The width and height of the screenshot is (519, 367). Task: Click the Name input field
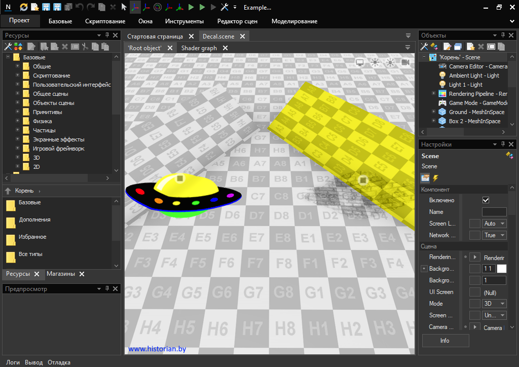tap(494, 212)
